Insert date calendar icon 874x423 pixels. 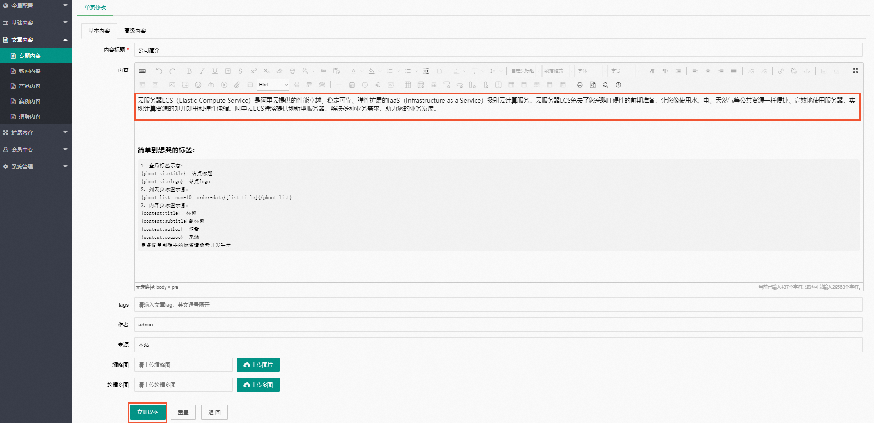point(351,85)
